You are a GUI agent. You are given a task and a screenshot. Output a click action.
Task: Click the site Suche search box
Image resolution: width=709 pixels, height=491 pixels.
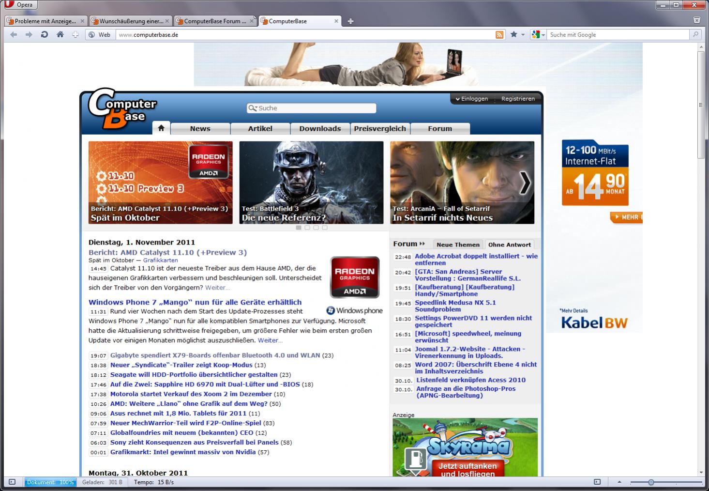pyautogui.click(x=311, y=108)
